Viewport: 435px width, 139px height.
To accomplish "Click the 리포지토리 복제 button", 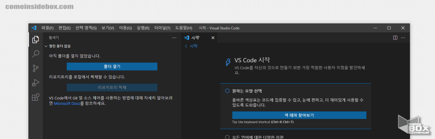I will [x=112, y=88].
